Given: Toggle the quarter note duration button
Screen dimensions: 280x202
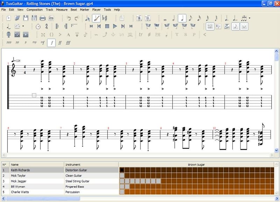Looking at the screenshot, I should tap(182, 18).
